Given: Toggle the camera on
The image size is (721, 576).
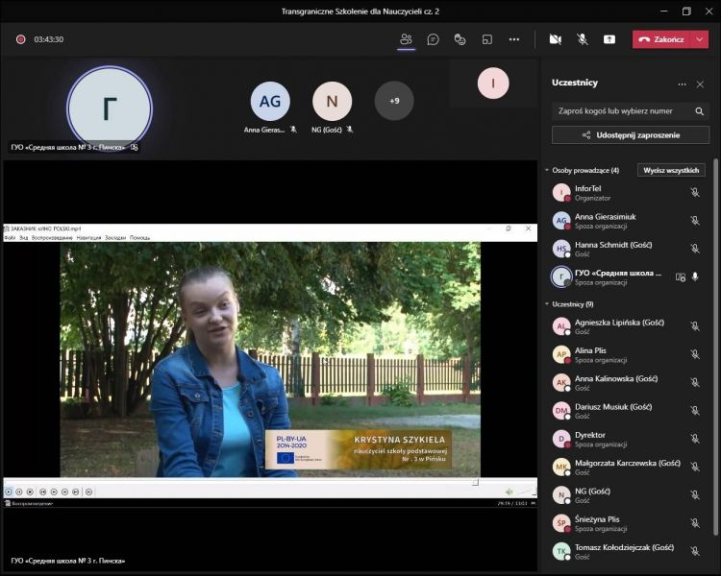Looking at the screenshot, I should [555, 39].
